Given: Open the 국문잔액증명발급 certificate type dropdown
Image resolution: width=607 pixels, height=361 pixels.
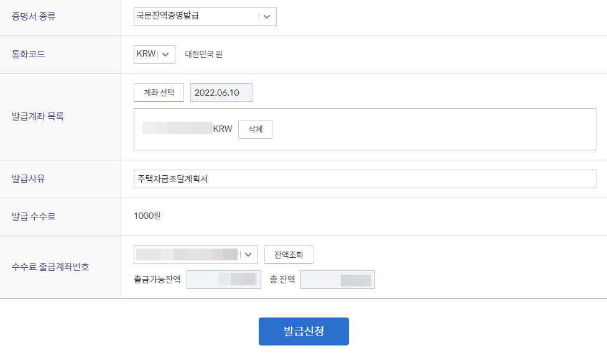Looking at the screenshot, I should [x=205, y=16].
